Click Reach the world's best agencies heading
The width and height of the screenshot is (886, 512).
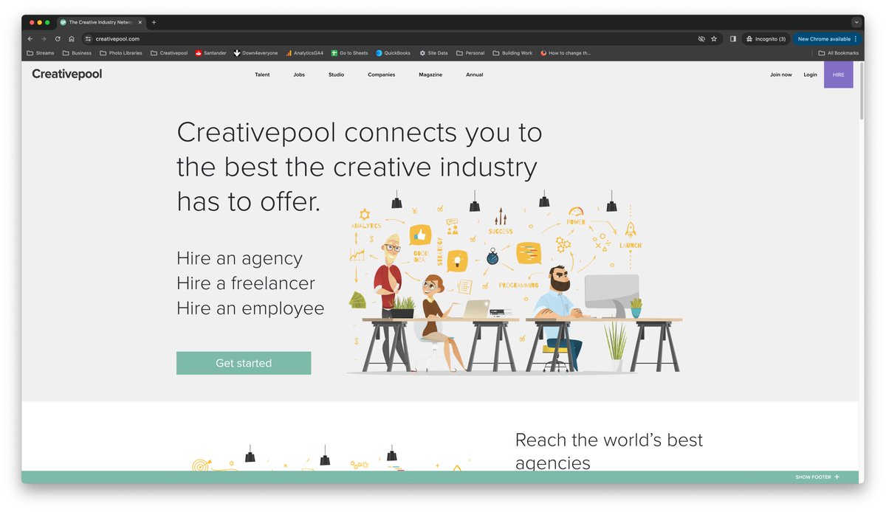[x=609, y=452]
